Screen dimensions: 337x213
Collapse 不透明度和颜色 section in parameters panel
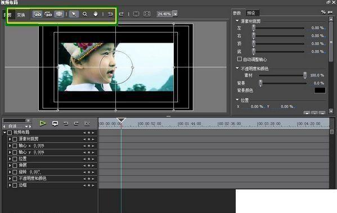point(237,68)
